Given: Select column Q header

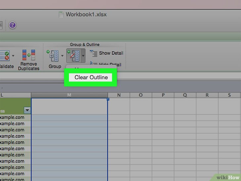Looking at the screenshot, I should click(x=185, y=95).
